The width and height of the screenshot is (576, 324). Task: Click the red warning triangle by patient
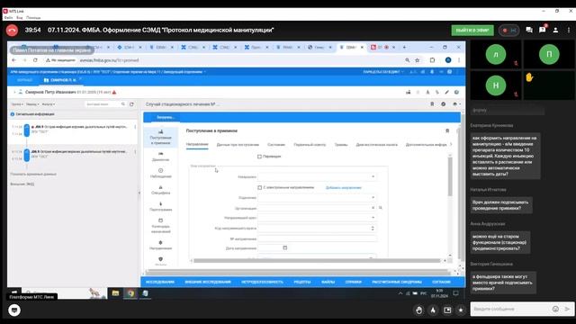[114, 92]
